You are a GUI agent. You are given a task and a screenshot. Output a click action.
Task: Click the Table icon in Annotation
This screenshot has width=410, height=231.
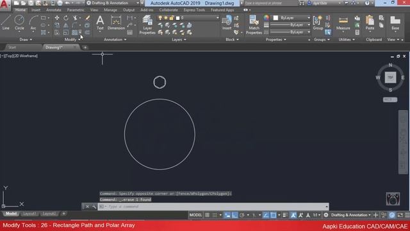129,33
